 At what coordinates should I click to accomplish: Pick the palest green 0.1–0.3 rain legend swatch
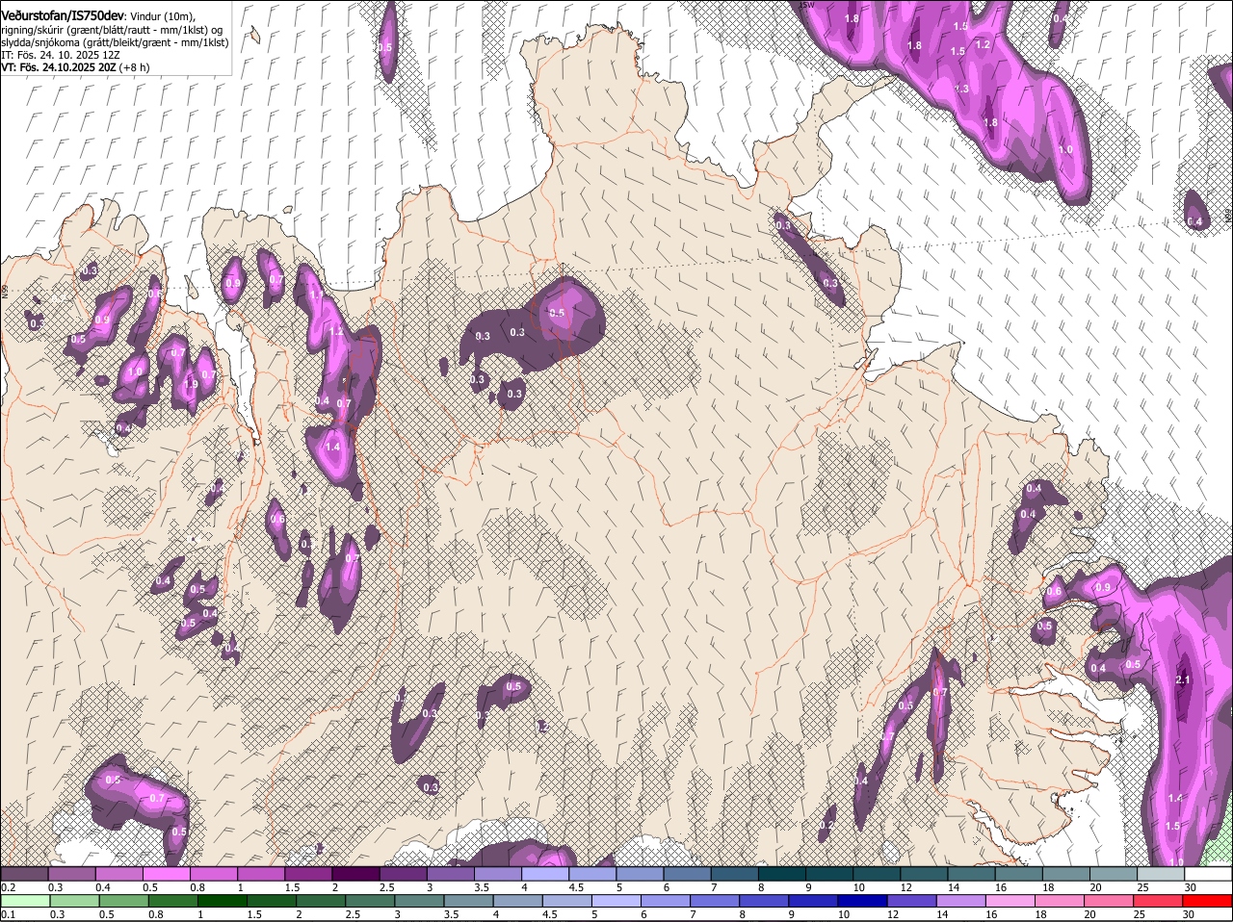[x=24, y=901]
